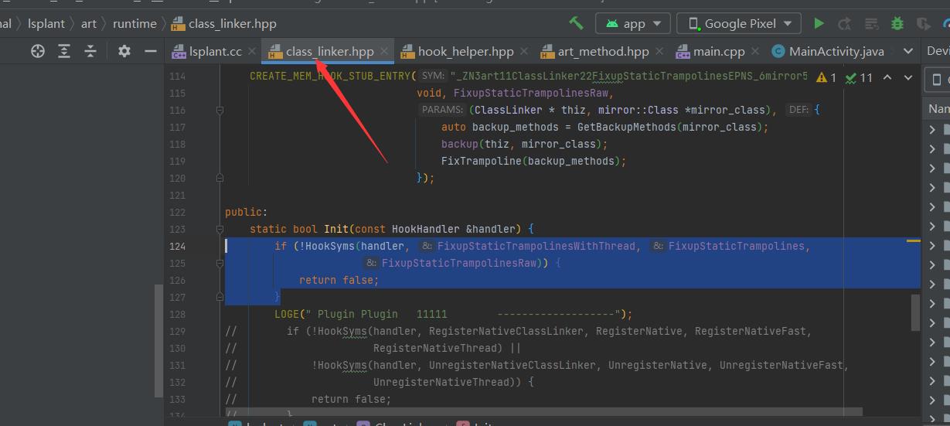Click the DEF: inlay hint
The width and height of the screenshot is (950, 426).
798,111
